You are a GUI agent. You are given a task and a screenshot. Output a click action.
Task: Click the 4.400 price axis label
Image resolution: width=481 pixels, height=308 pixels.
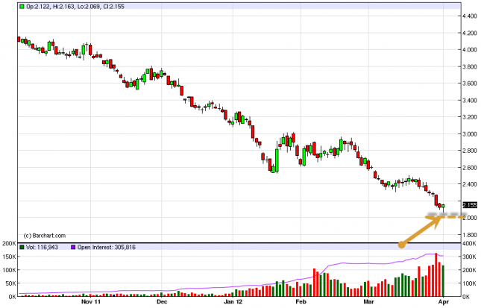click(470, 16)
